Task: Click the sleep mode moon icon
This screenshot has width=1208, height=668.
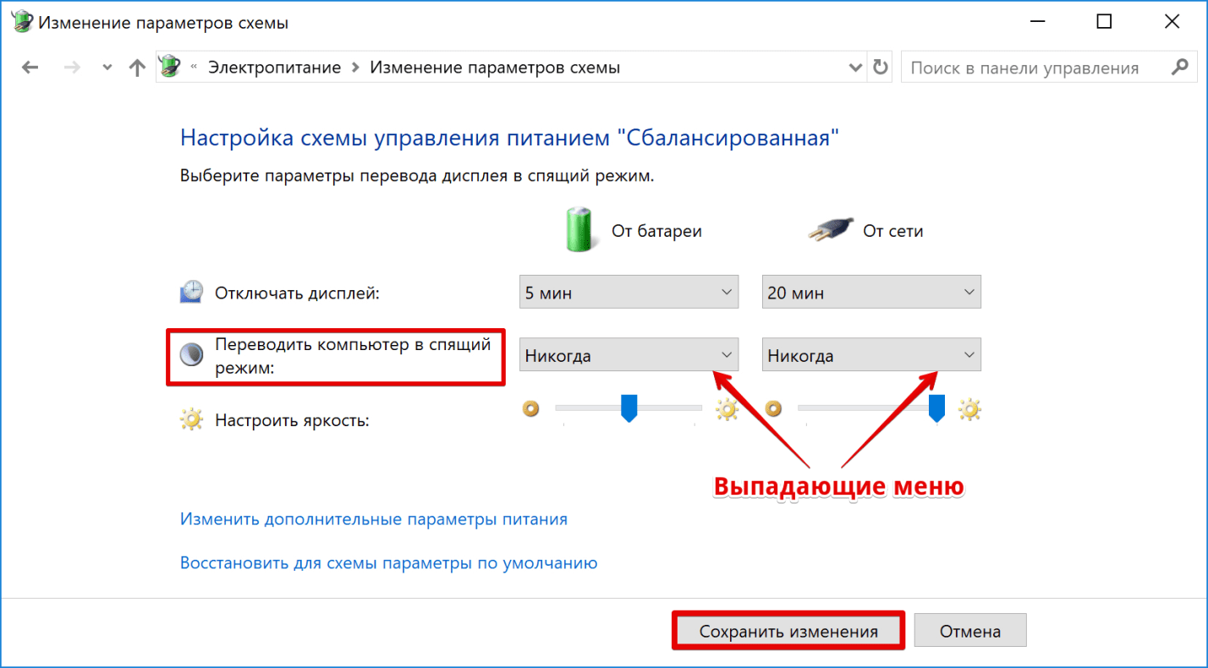Action: (192, 356)
